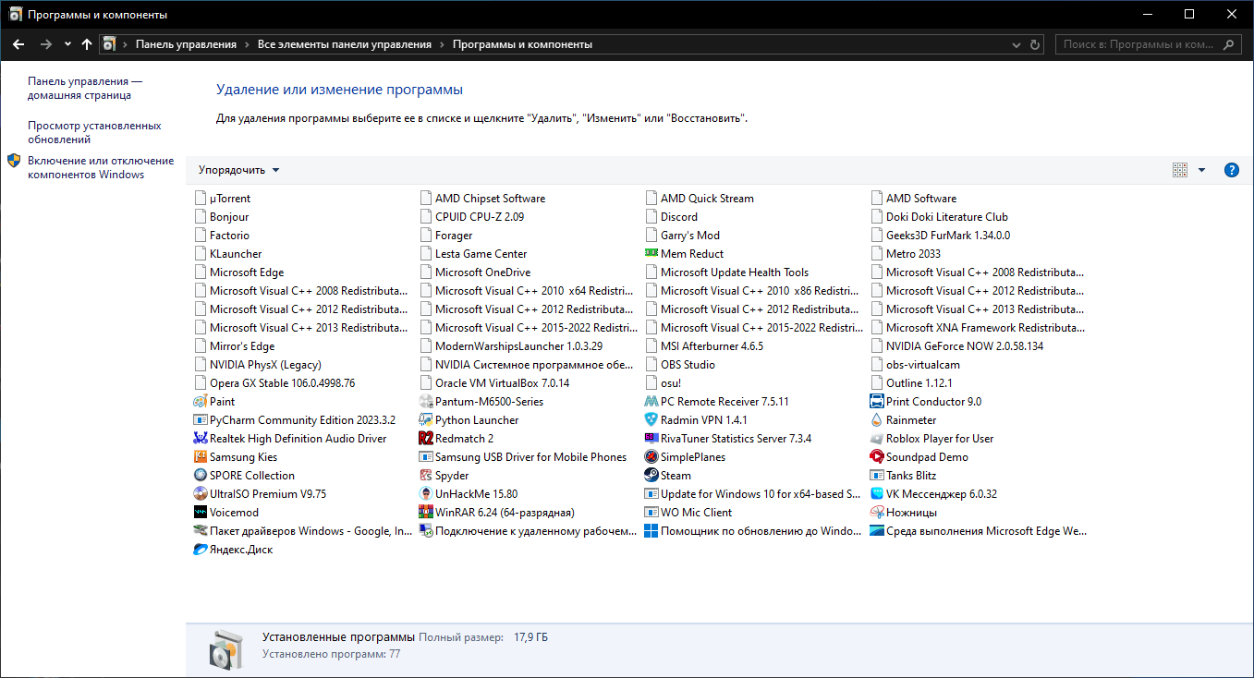1254x678 pixels.
Task: Open Панель управления — домашняя страница link
Action: pyautogui.click(x=85, y=88)
